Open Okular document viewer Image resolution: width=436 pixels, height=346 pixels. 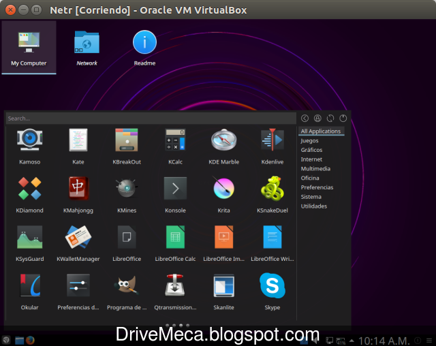click(x=29, y=292)
